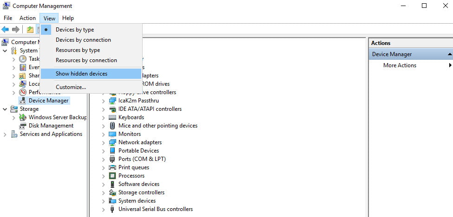The width and height of the screenshot is (453, 217).
Task: Click the Processors chip icon
Action: [x=112, y=176]
